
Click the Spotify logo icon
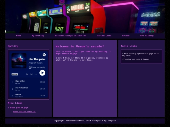(44, 55)
